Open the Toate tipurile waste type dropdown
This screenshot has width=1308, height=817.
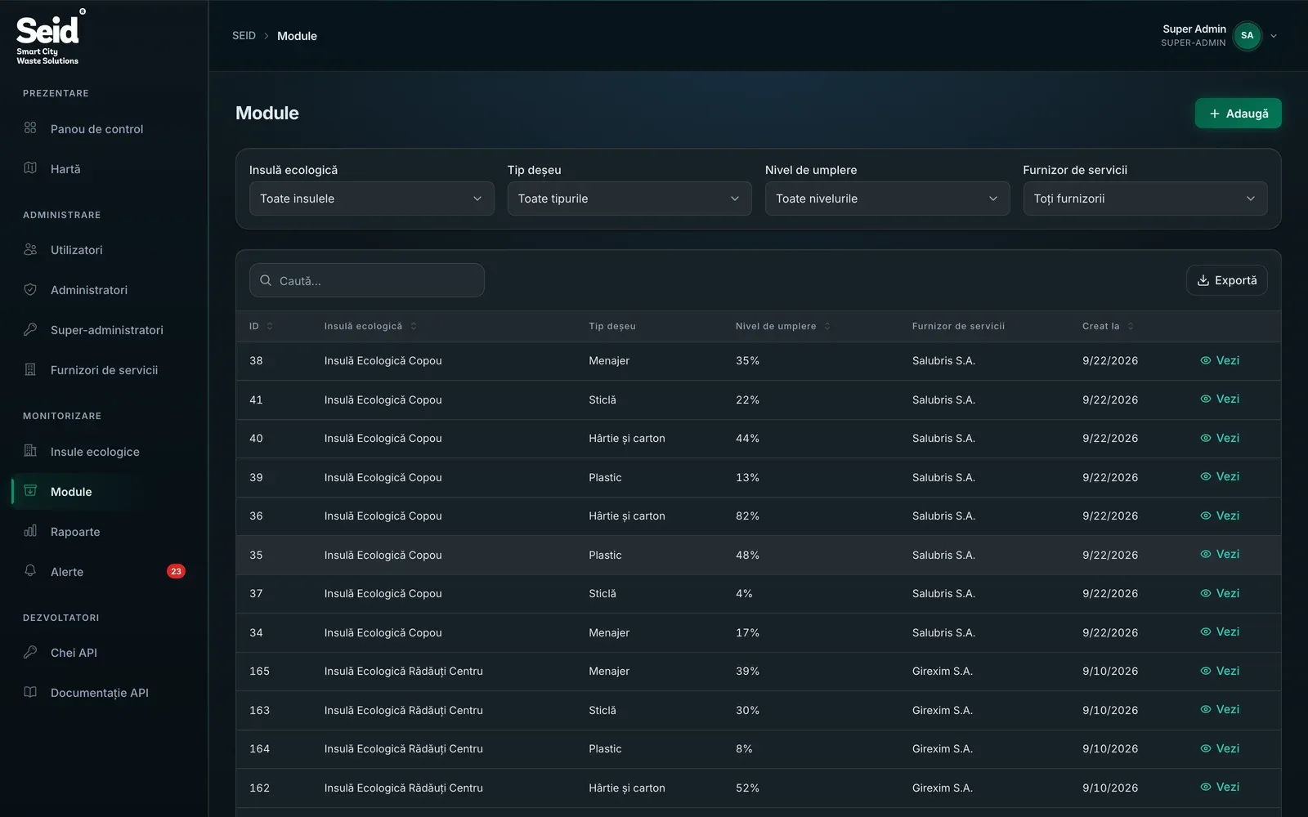coord(629,199)
